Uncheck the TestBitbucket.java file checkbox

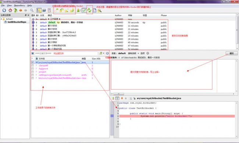coord(33,62)
